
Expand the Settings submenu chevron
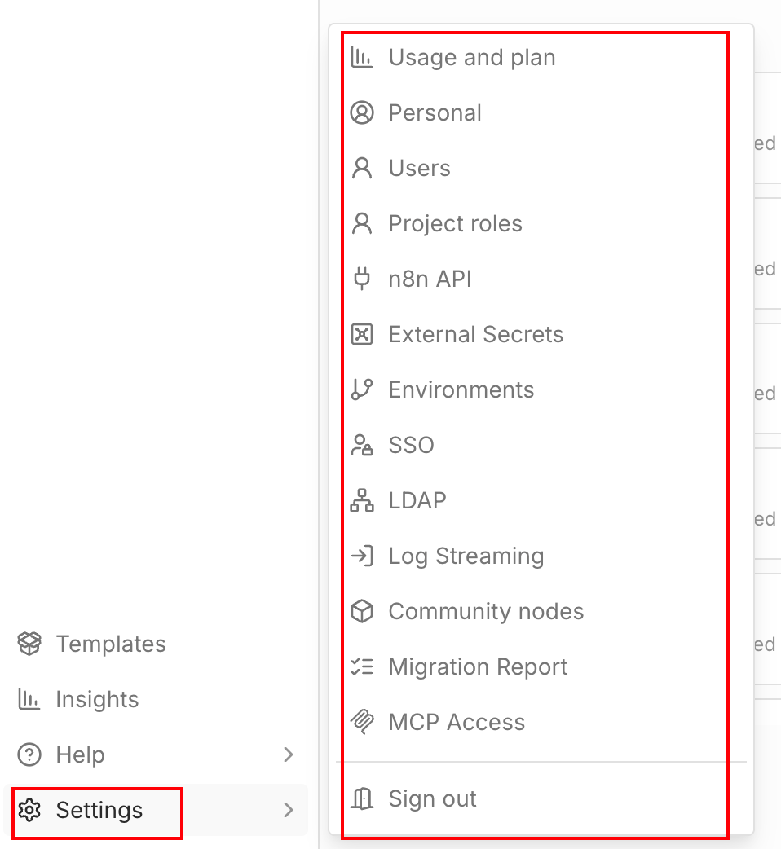(288, 811)
